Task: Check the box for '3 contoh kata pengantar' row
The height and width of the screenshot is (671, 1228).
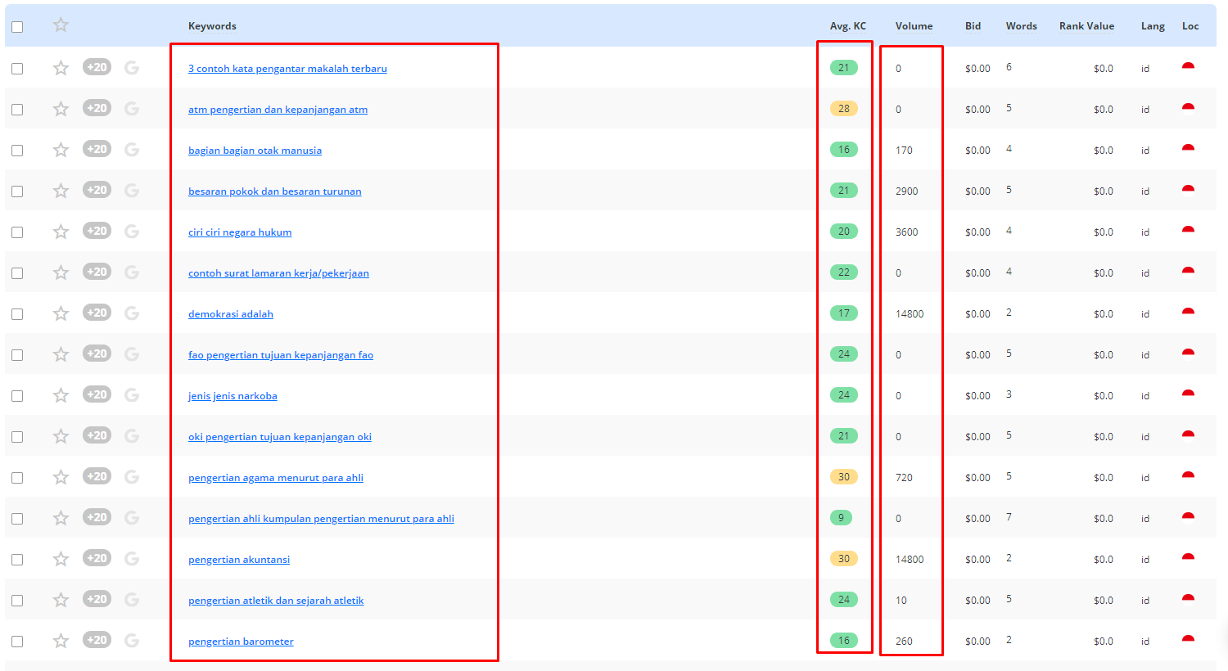Action: pyautogui.click(x=17, y=69)
